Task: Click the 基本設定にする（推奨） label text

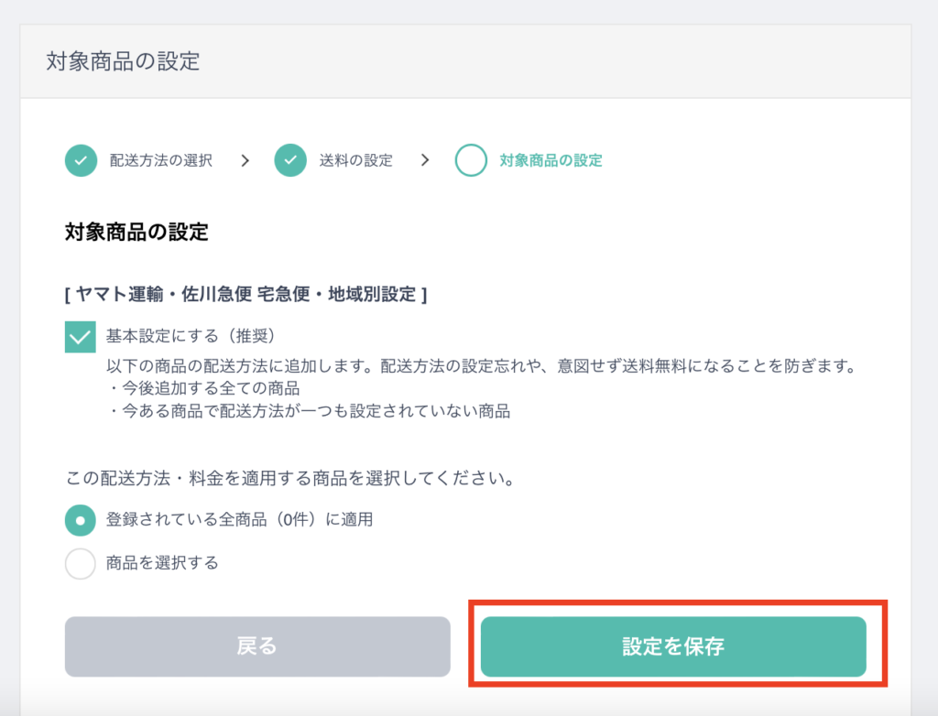Action: click(x=191, y=336)
